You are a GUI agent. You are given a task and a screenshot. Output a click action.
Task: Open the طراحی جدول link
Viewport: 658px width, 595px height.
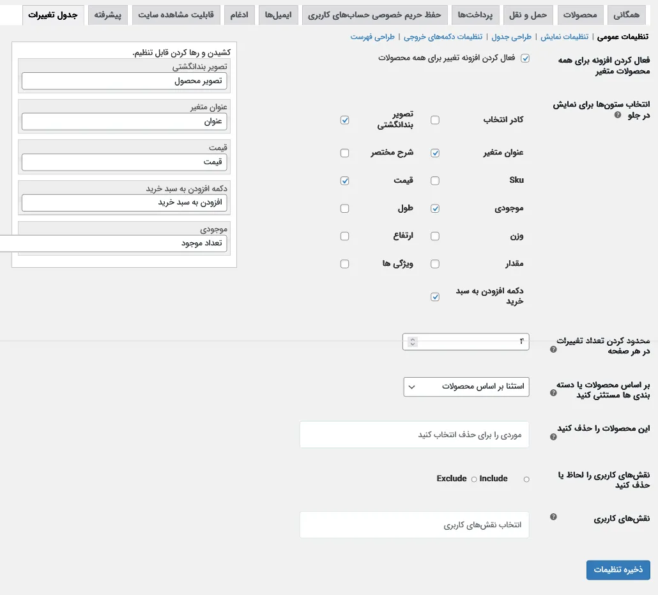pyautogui.click(x=511, y=37)
